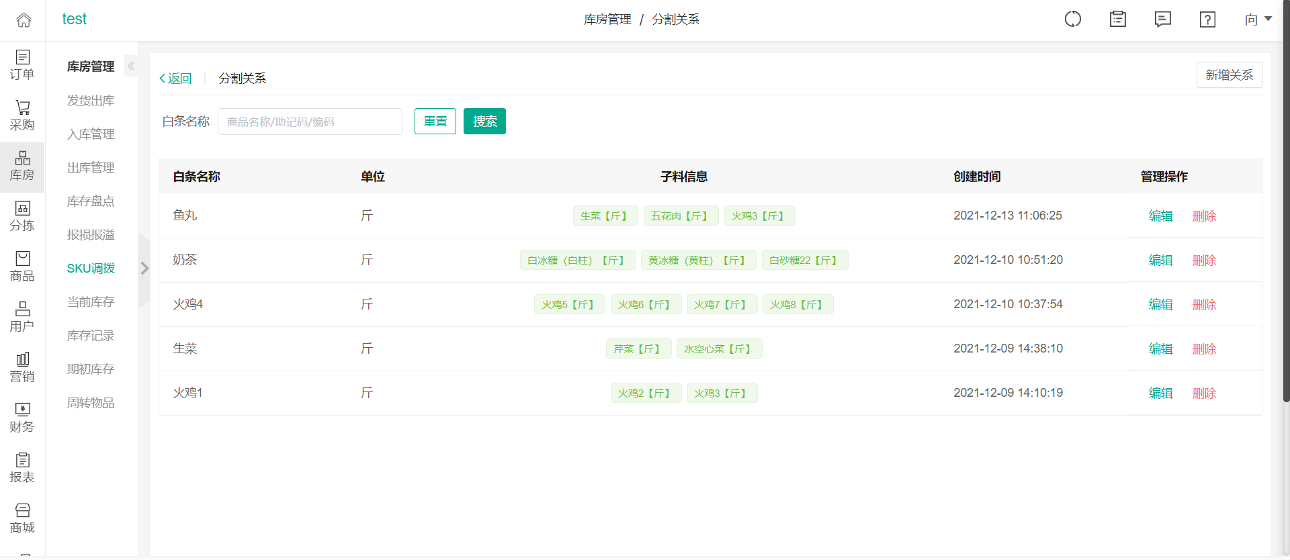Open 当前库存 in the submenu

click(91, 302)
